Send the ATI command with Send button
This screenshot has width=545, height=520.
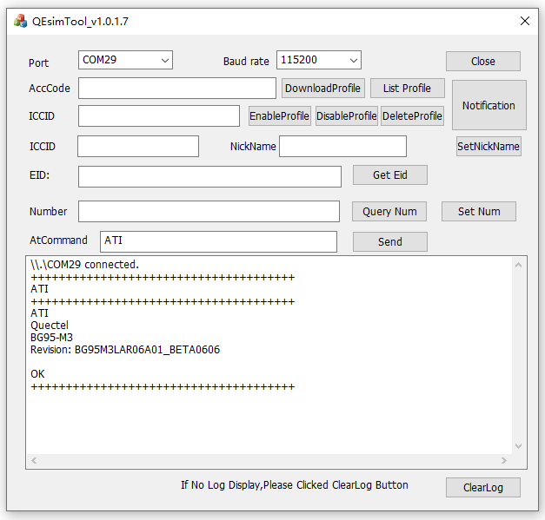pyautogui.click(x=389, y=242)
